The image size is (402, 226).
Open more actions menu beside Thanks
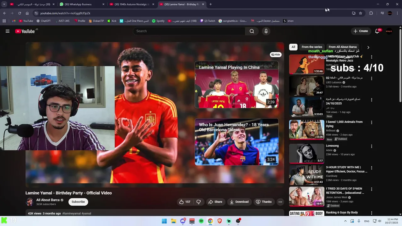tap(280, 202)
